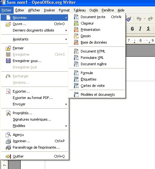Toggle italic with the I toolbar button

click(140, 29)
